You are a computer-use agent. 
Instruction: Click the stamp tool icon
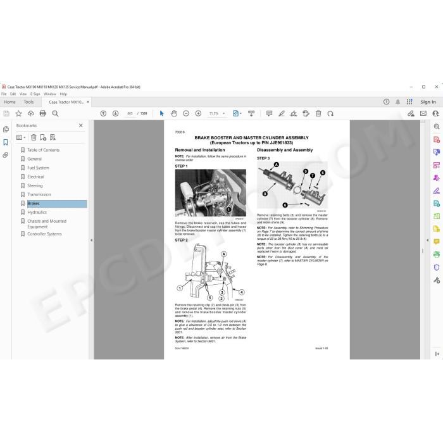click(x=306, y=113)
